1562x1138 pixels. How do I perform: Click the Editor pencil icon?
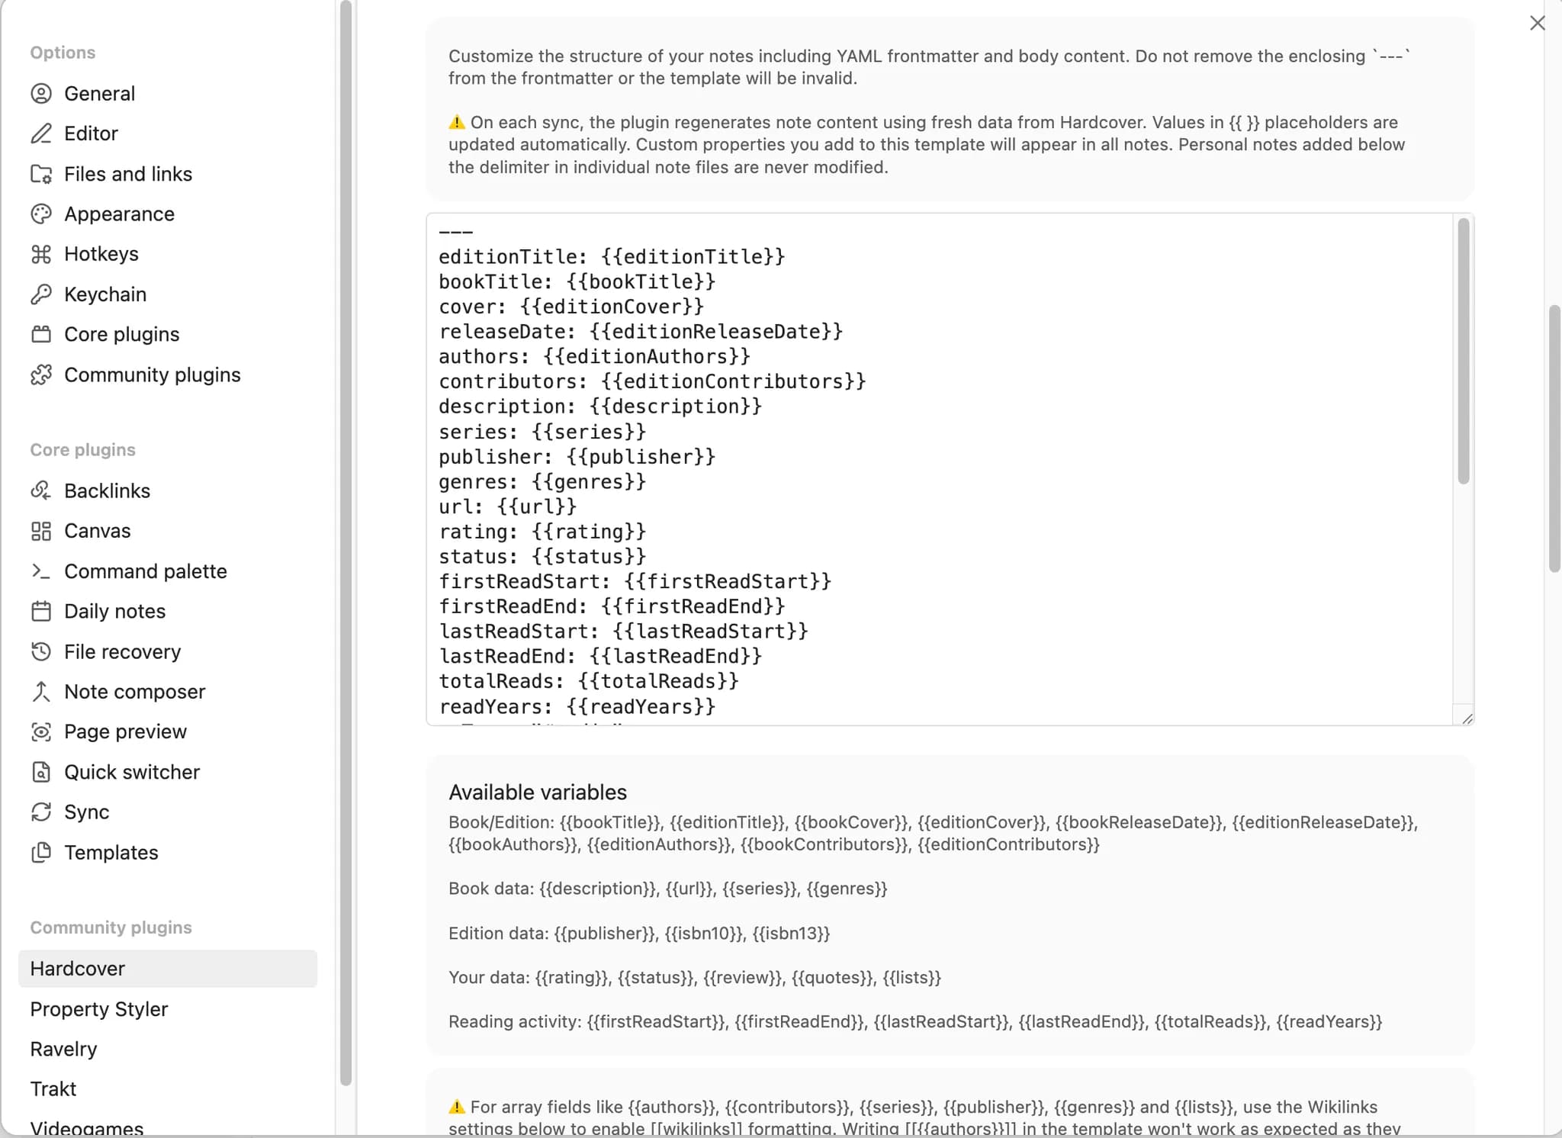point(41,133)
